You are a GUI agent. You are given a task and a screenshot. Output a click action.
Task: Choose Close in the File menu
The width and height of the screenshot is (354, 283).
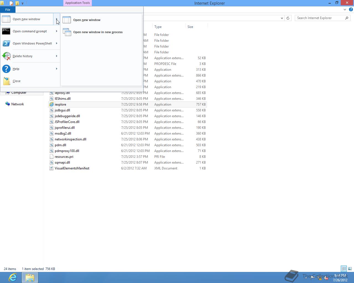pyautogui.click(x=30, y=81)
